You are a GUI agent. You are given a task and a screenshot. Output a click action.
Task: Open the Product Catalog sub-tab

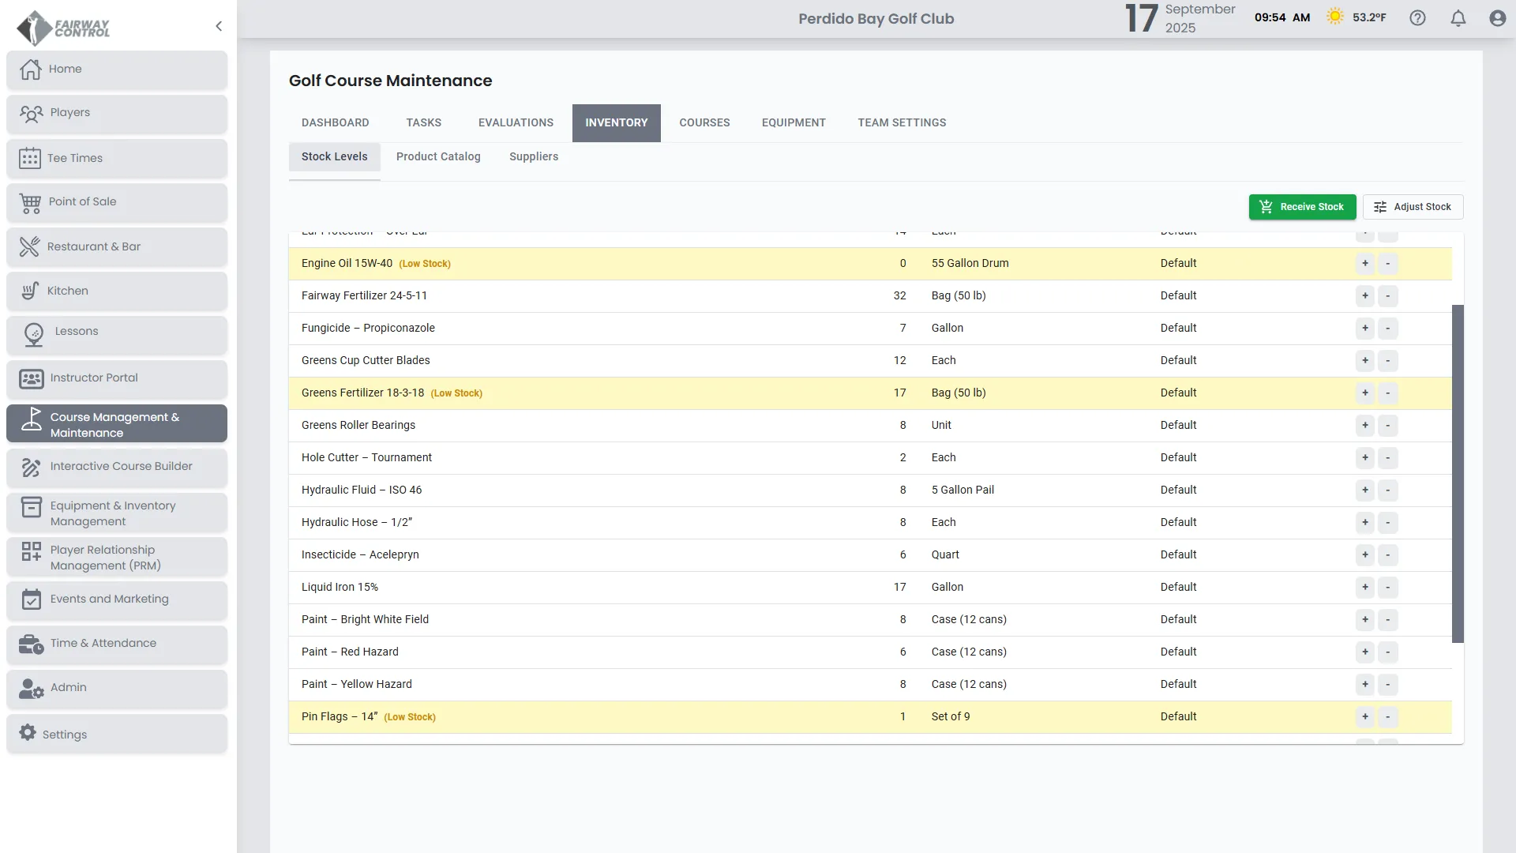point(438,157)
